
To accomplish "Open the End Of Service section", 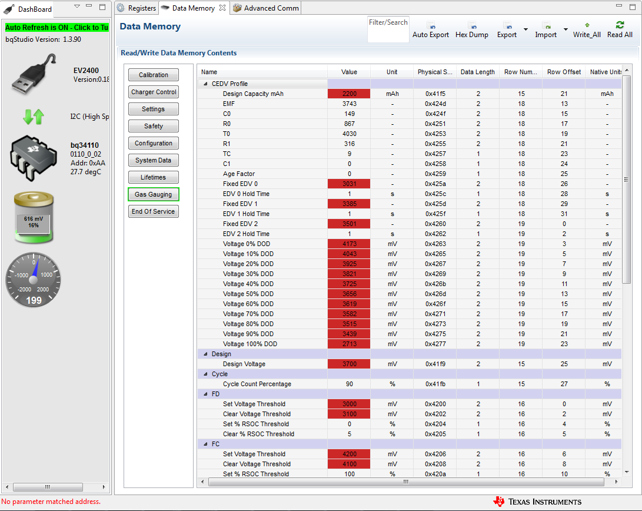I will [x=154, y=211].
